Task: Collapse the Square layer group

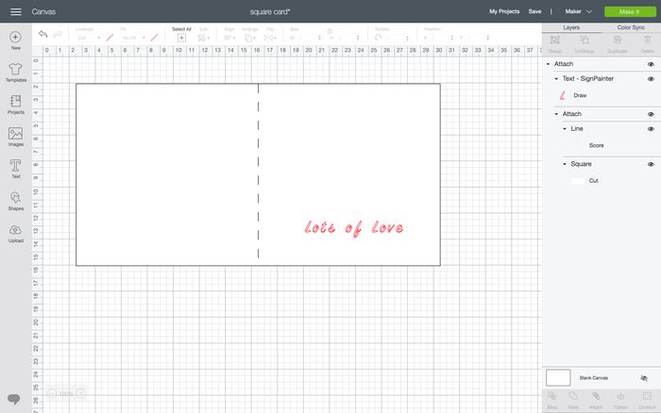Action: pos(565,164)
